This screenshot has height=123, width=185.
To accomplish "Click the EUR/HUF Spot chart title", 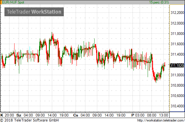I will (13, 2).
